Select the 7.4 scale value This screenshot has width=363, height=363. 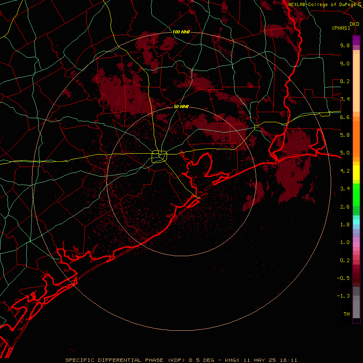[345, 99]
